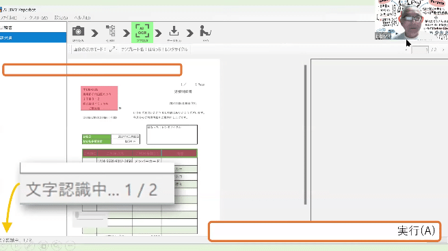The image size is (448, 251).
Task: Click the document preview vertical scrollbar
Action: [306, 134]
